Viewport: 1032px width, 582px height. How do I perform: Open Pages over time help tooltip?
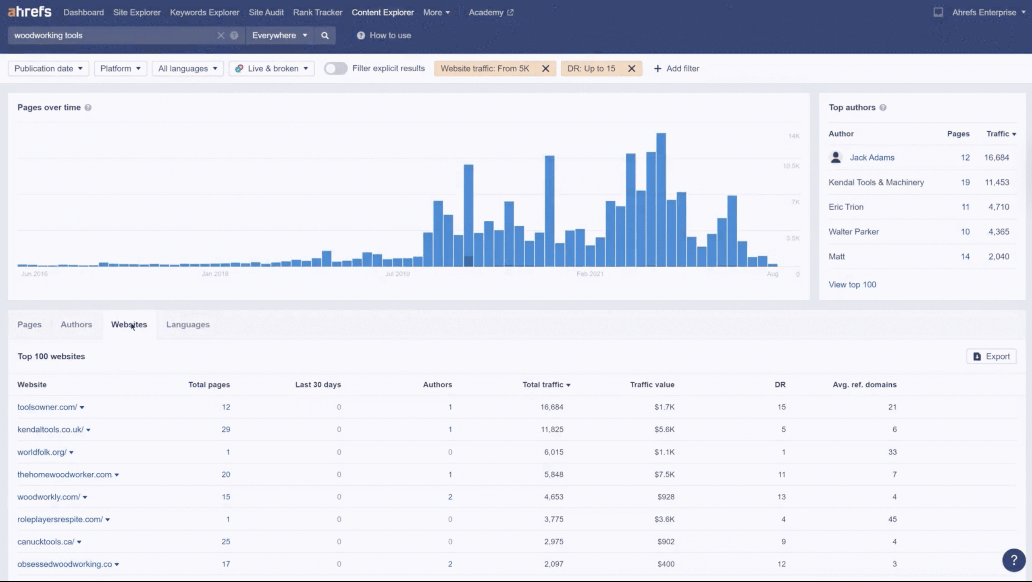pyautogui.click(x=88, y=108)
